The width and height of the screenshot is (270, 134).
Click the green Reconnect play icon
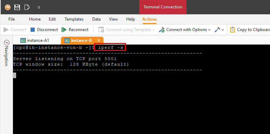[x=64, y=30]
